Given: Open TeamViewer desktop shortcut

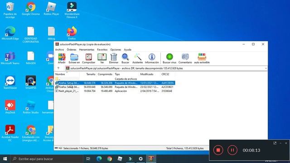Looking at the screenshot, I should click(10, 82).
